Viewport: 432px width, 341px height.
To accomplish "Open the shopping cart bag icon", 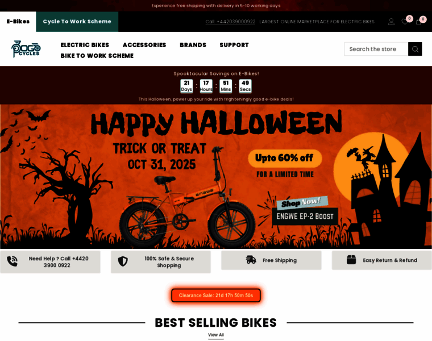I will tap(418, 22).
